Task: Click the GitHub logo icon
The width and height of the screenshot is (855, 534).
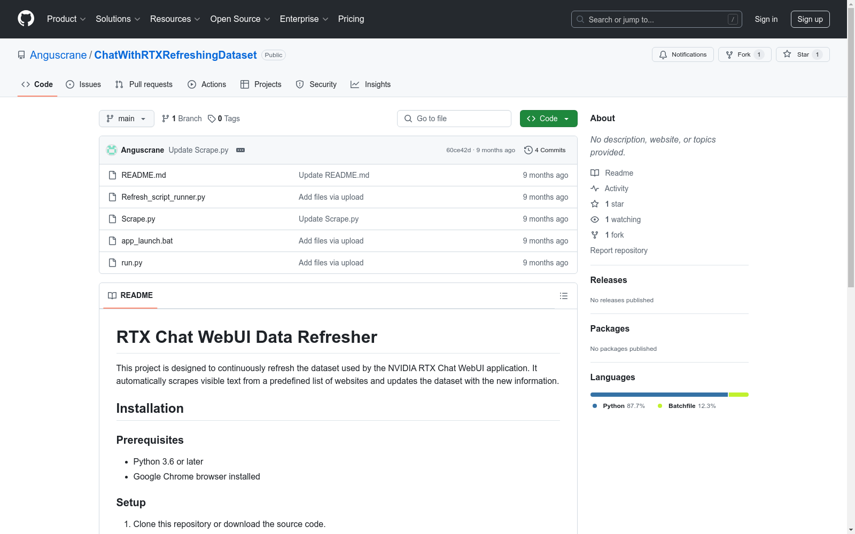Action: (26, 19)
